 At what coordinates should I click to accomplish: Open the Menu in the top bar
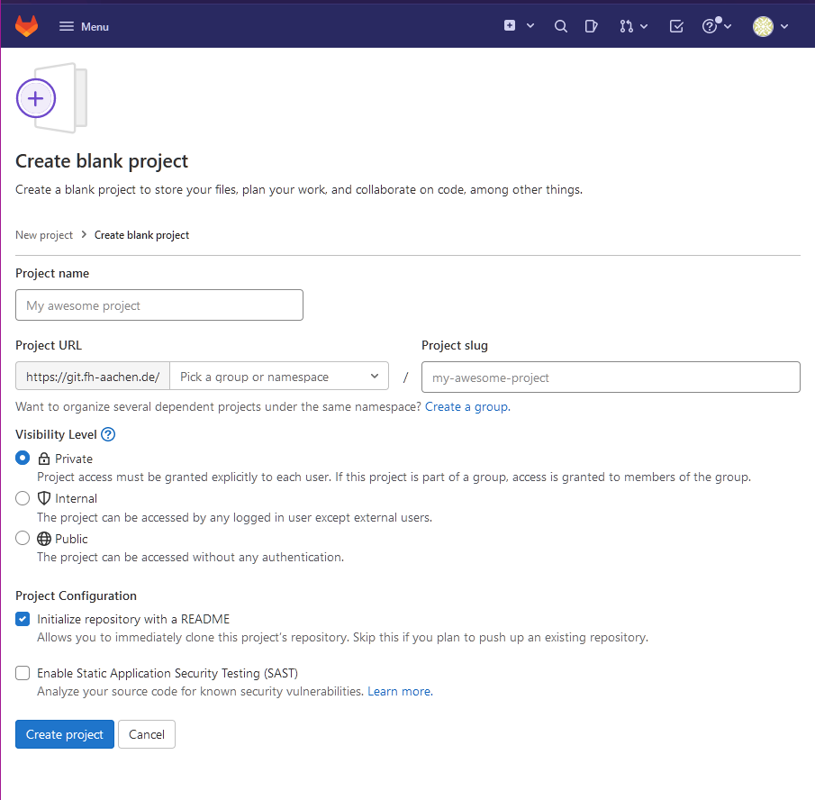83,26
